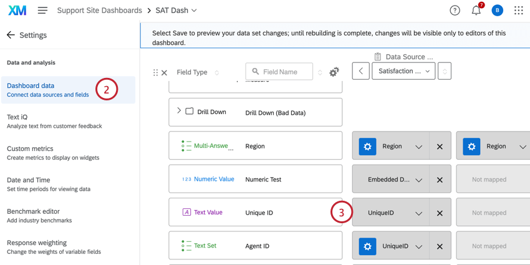Open the notifications bell

[476, 11]
